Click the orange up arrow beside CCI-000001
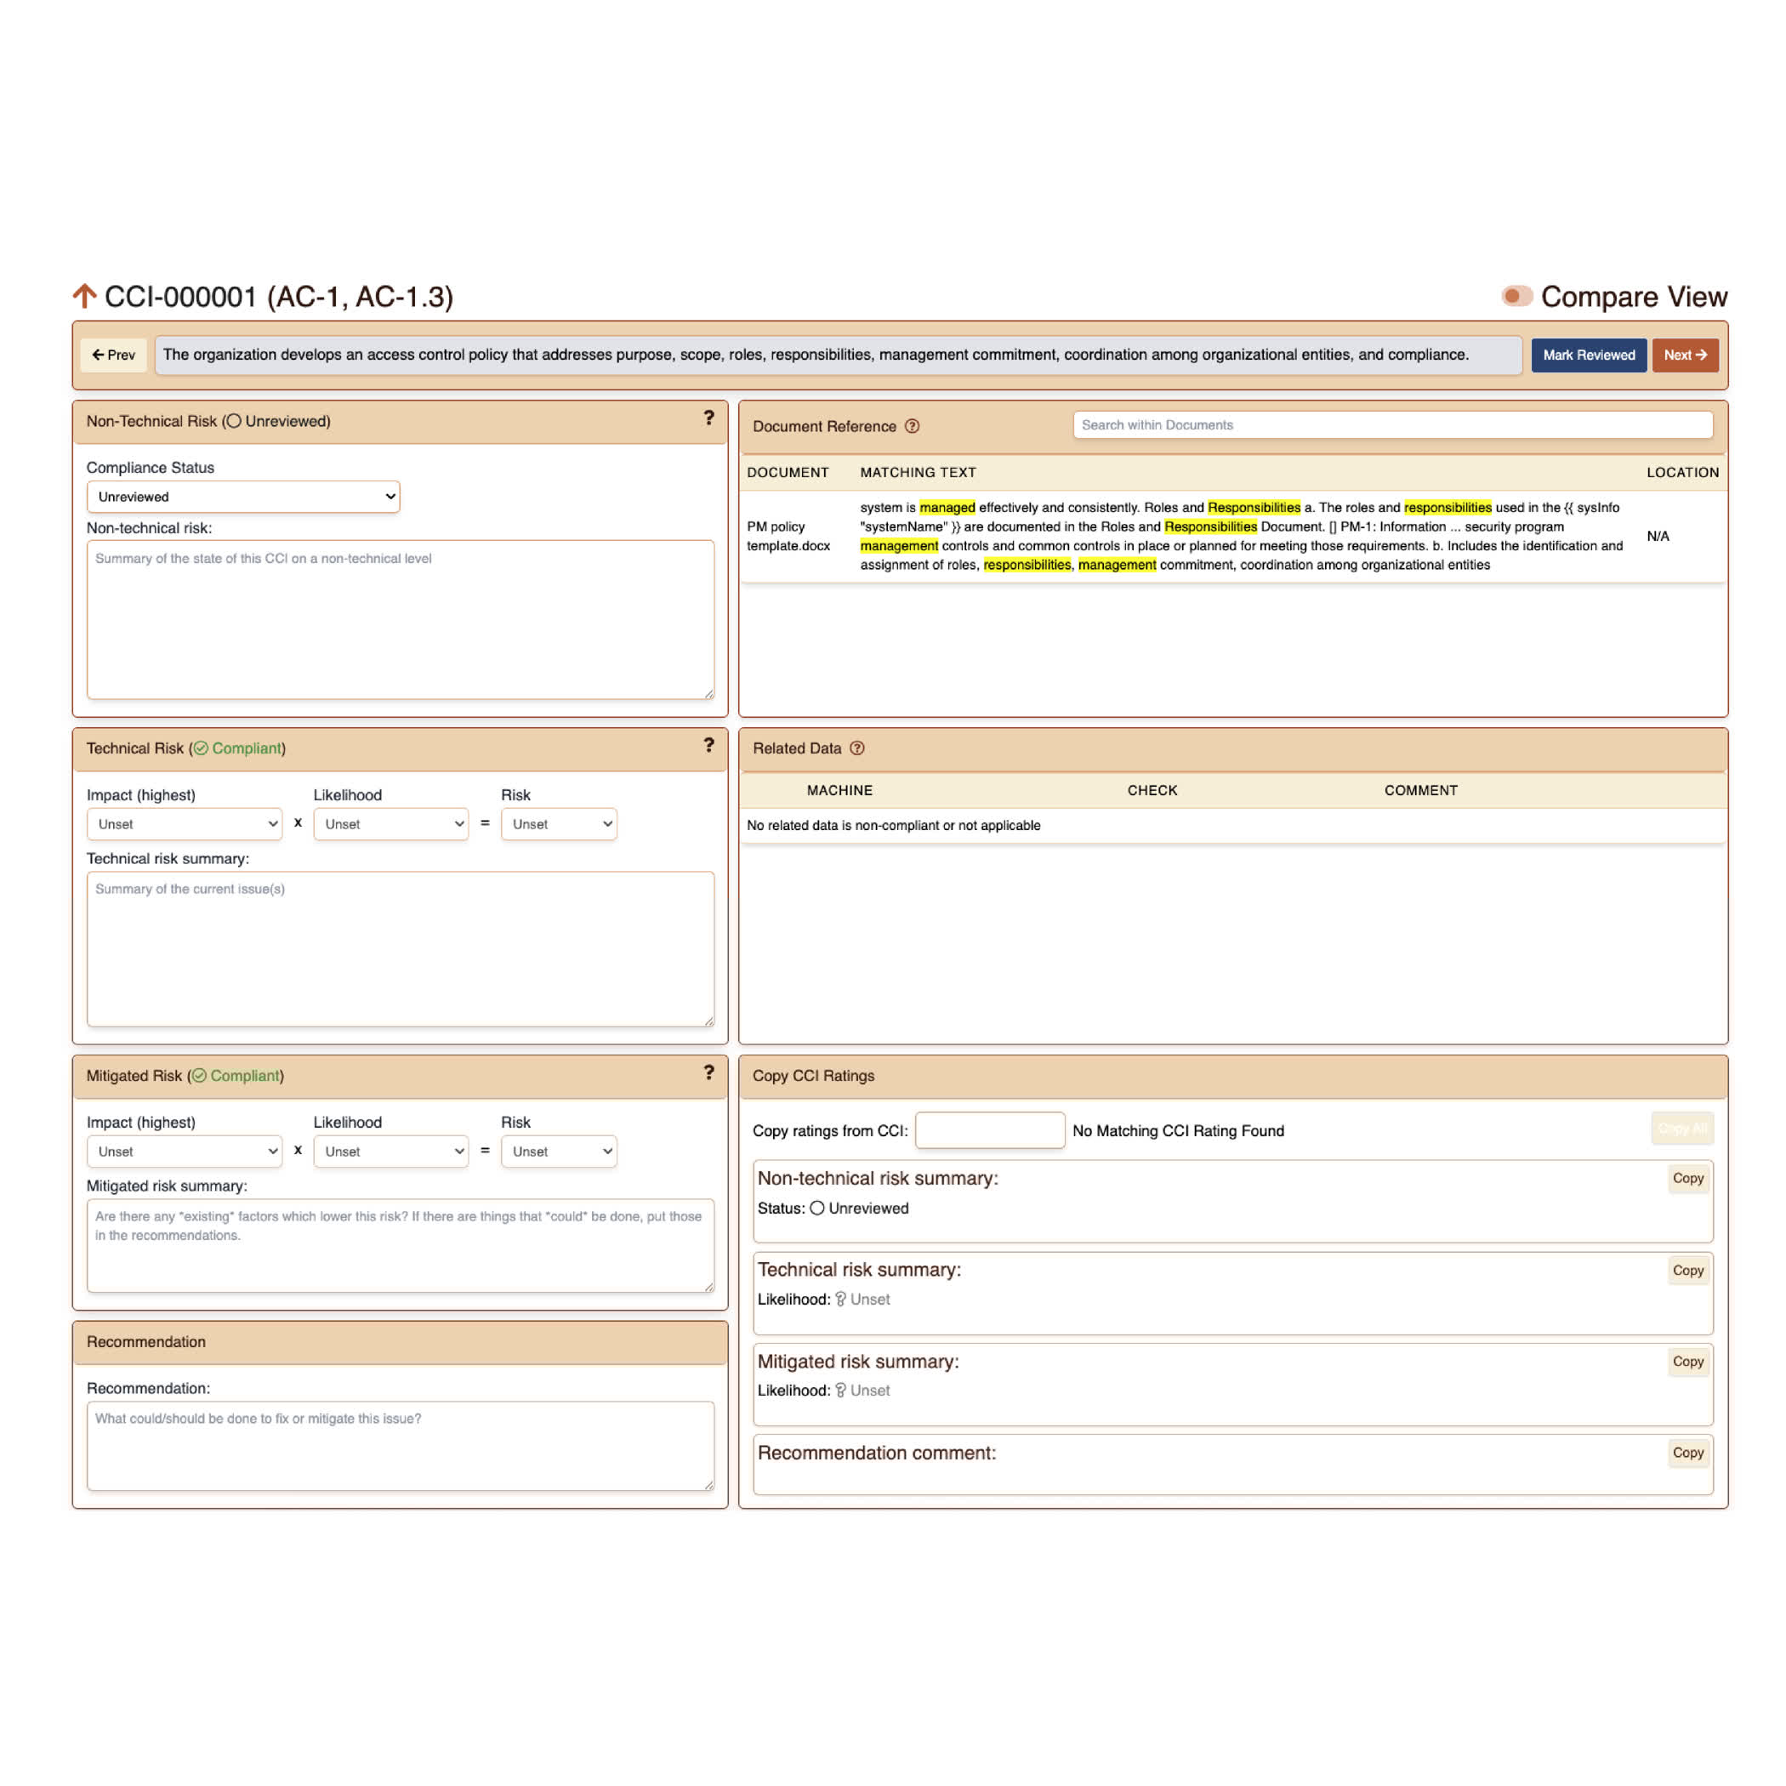Screen dimensions: 1786x1786 84,296
